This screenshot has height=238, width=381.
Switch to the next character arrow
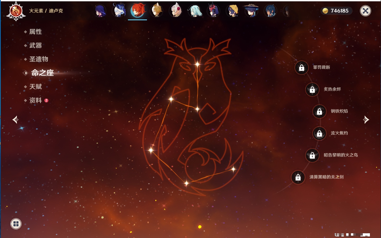point(366,120)
